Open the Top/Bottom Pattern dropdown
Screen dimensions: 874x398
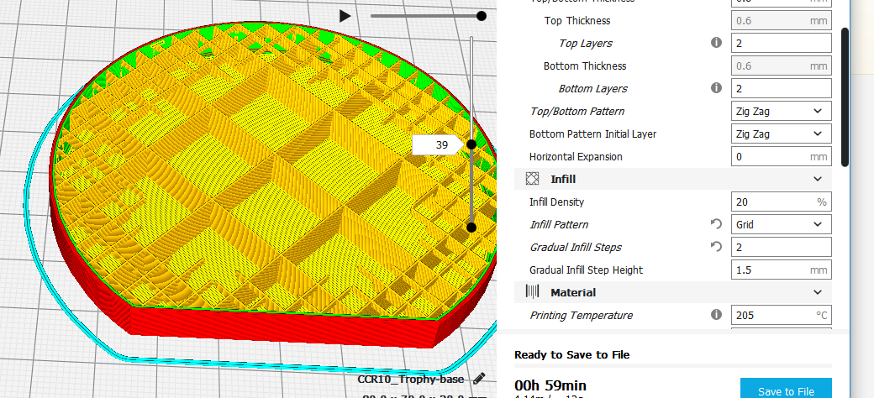[x=781, y=111]
